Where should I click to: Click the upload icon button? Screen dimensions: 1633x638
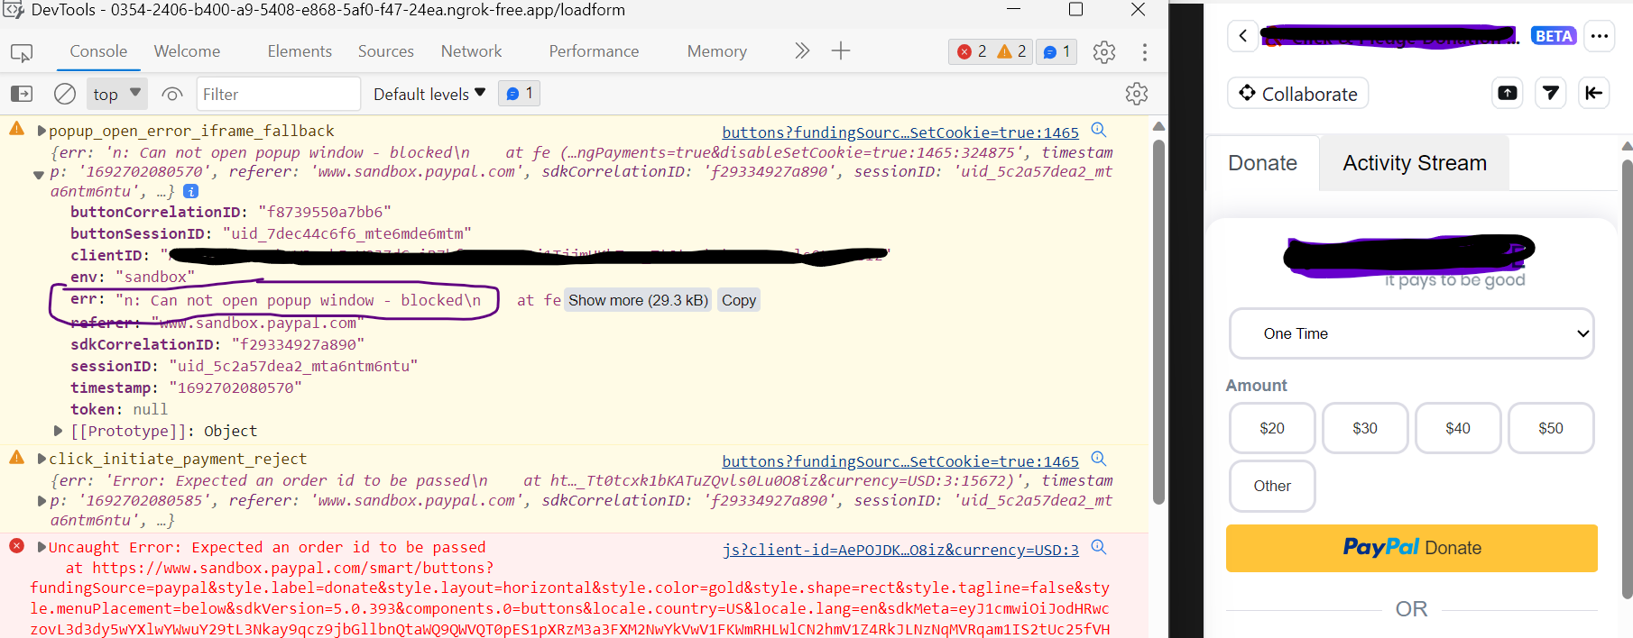click(1508, 93)
